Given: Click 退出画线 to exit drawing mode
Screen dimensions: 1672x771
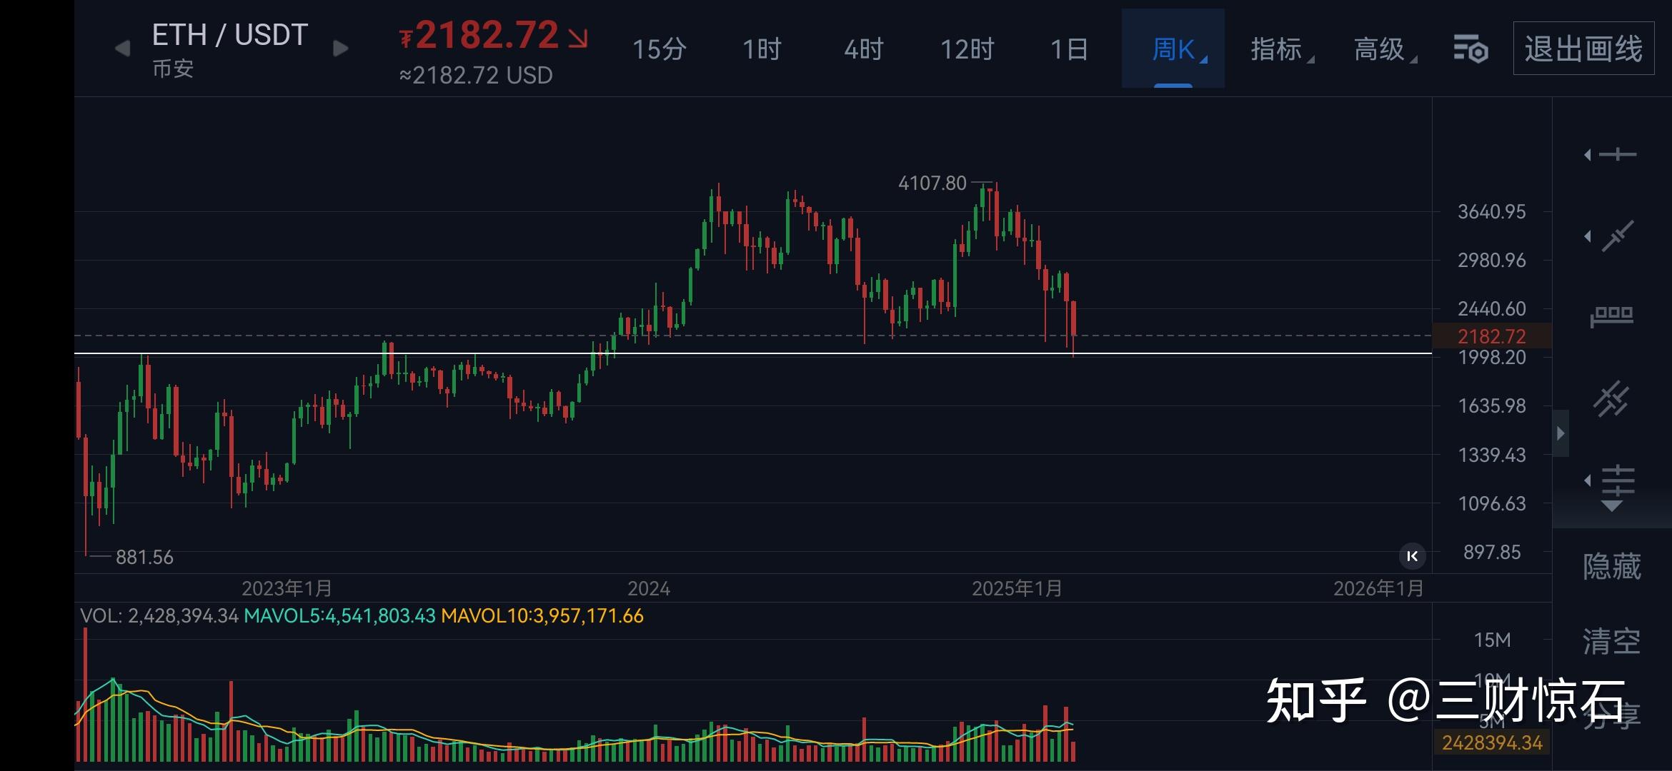Looking at the screenshot, I should click(1583, 49).
